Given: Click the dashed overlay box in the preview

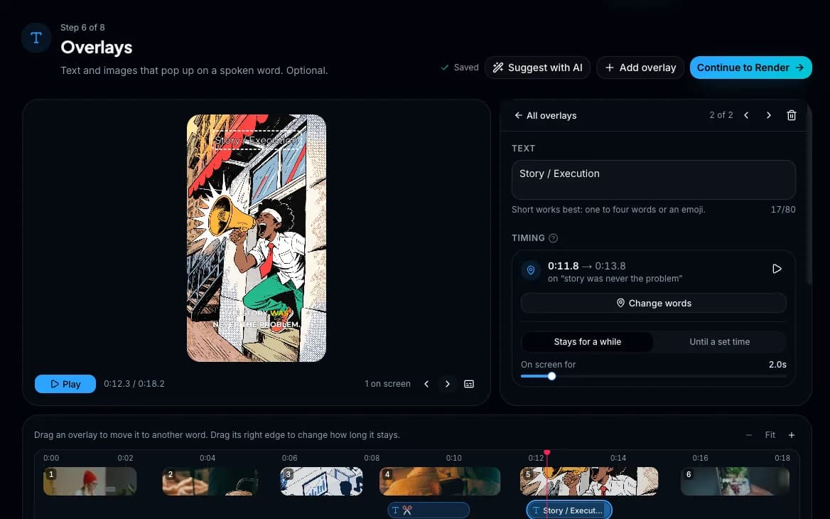Looking at the screenshot, I should click(257, 140).
